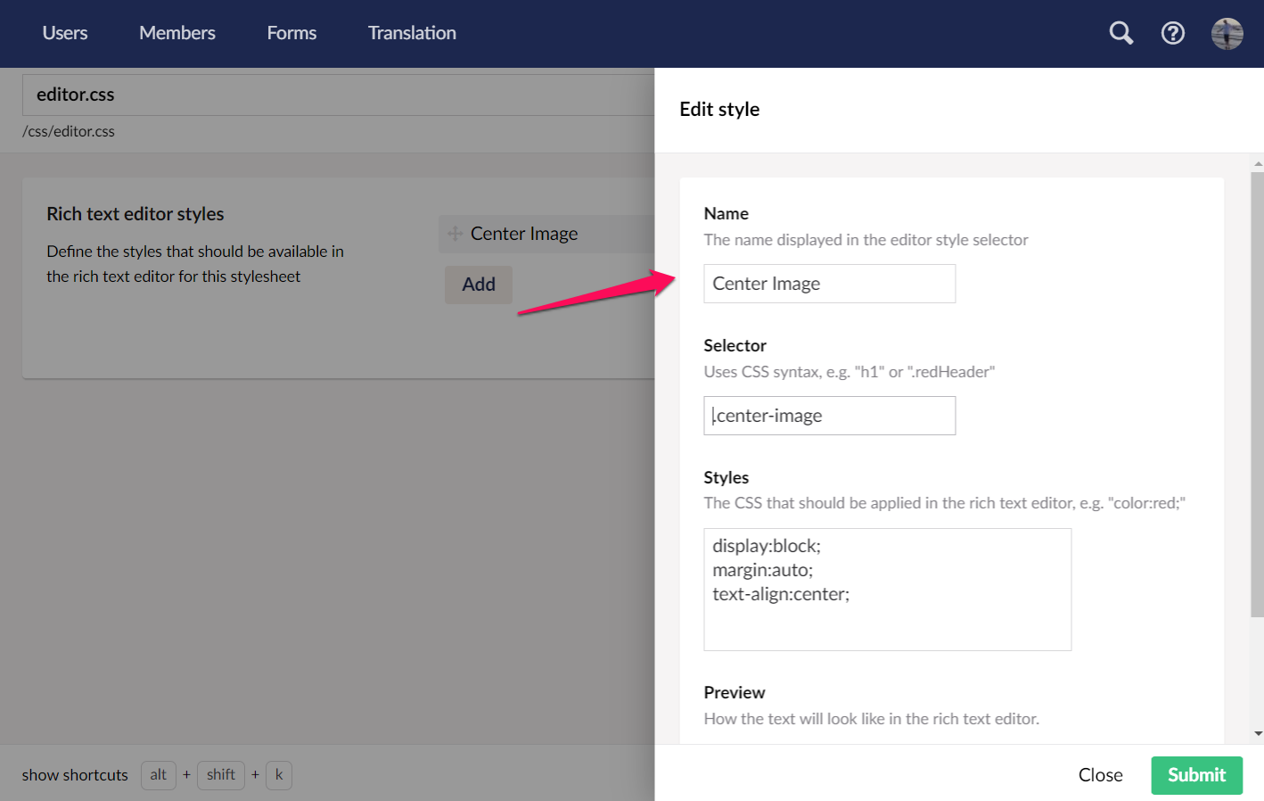Click the show shortcuts link
Image resolution: width=1264 pixels, height=801 pixels.
[x=74, y=775]
